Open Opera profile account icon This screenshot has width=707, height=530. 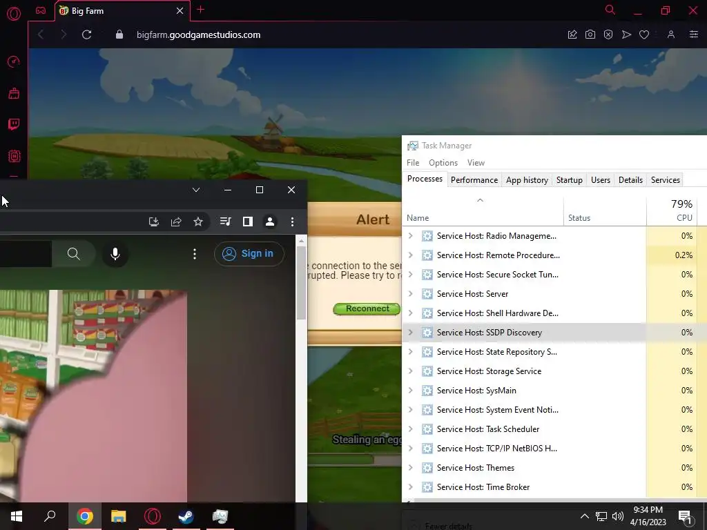click(x=671, y=35)
